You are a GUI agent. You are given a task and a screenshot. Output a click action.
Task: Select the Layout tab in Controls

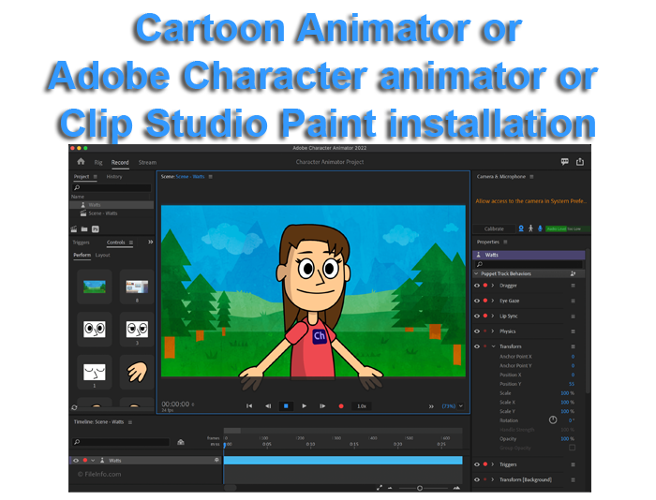[102, 255]
